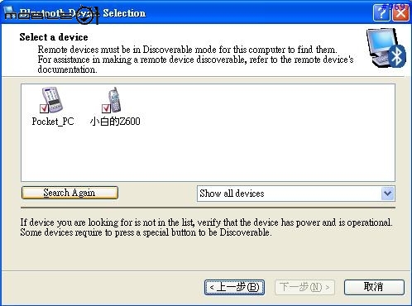
Task: Open the title bar help question-mark button
Action: pos(381,12)
